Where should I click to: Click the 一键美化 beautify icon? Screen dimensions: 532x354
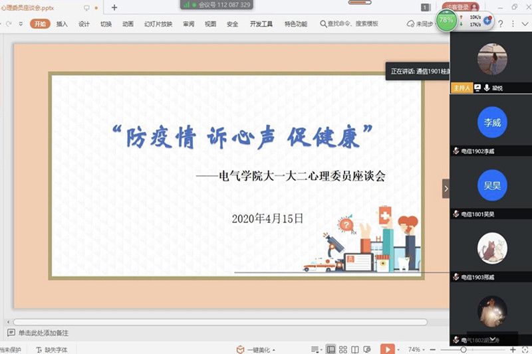click(x=241, y=349)
